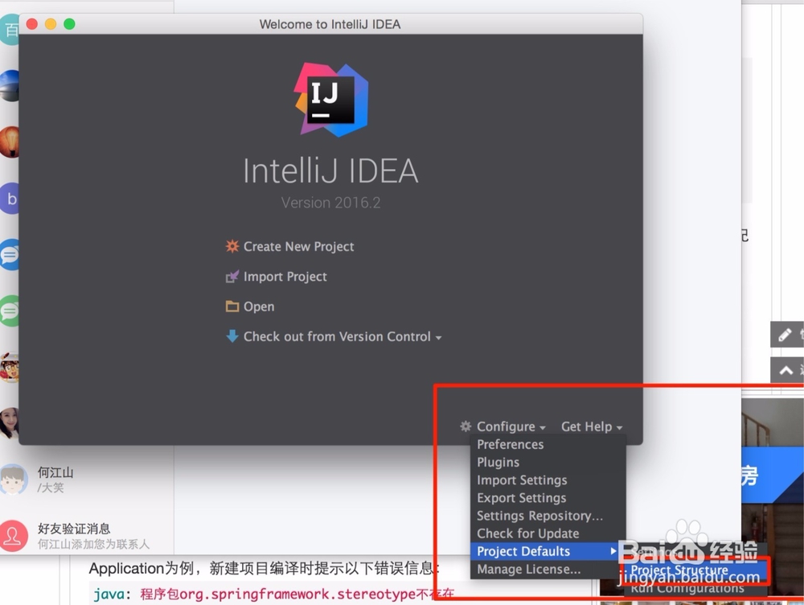Highlight Project Defaults menu item

[x=548, y=551]
